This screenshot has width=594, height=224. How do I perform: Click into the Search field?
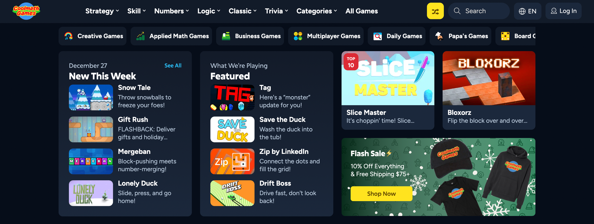[x=479, y=11]
